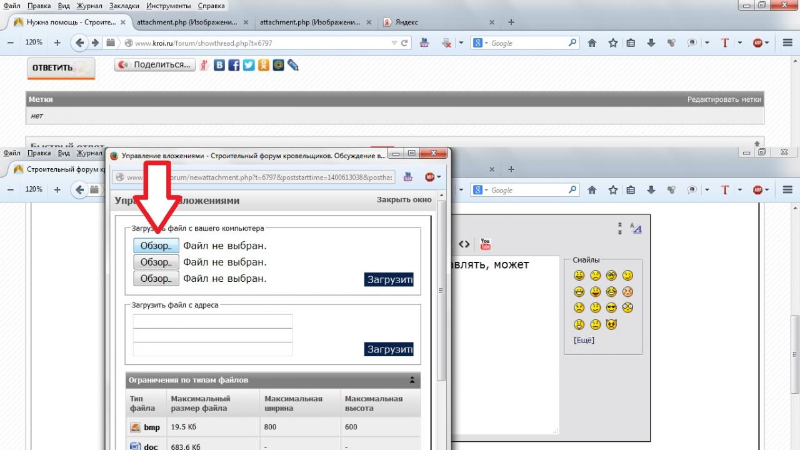Click the first Обзор file button
Screen dimensions: 800x450
(x=156, y=246)
